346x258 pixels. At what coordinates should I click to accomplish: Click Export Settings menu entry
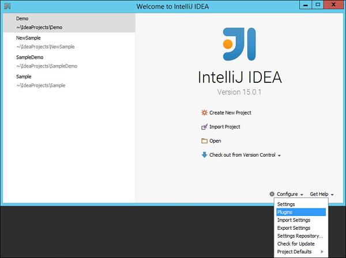[x=301, y=228]
